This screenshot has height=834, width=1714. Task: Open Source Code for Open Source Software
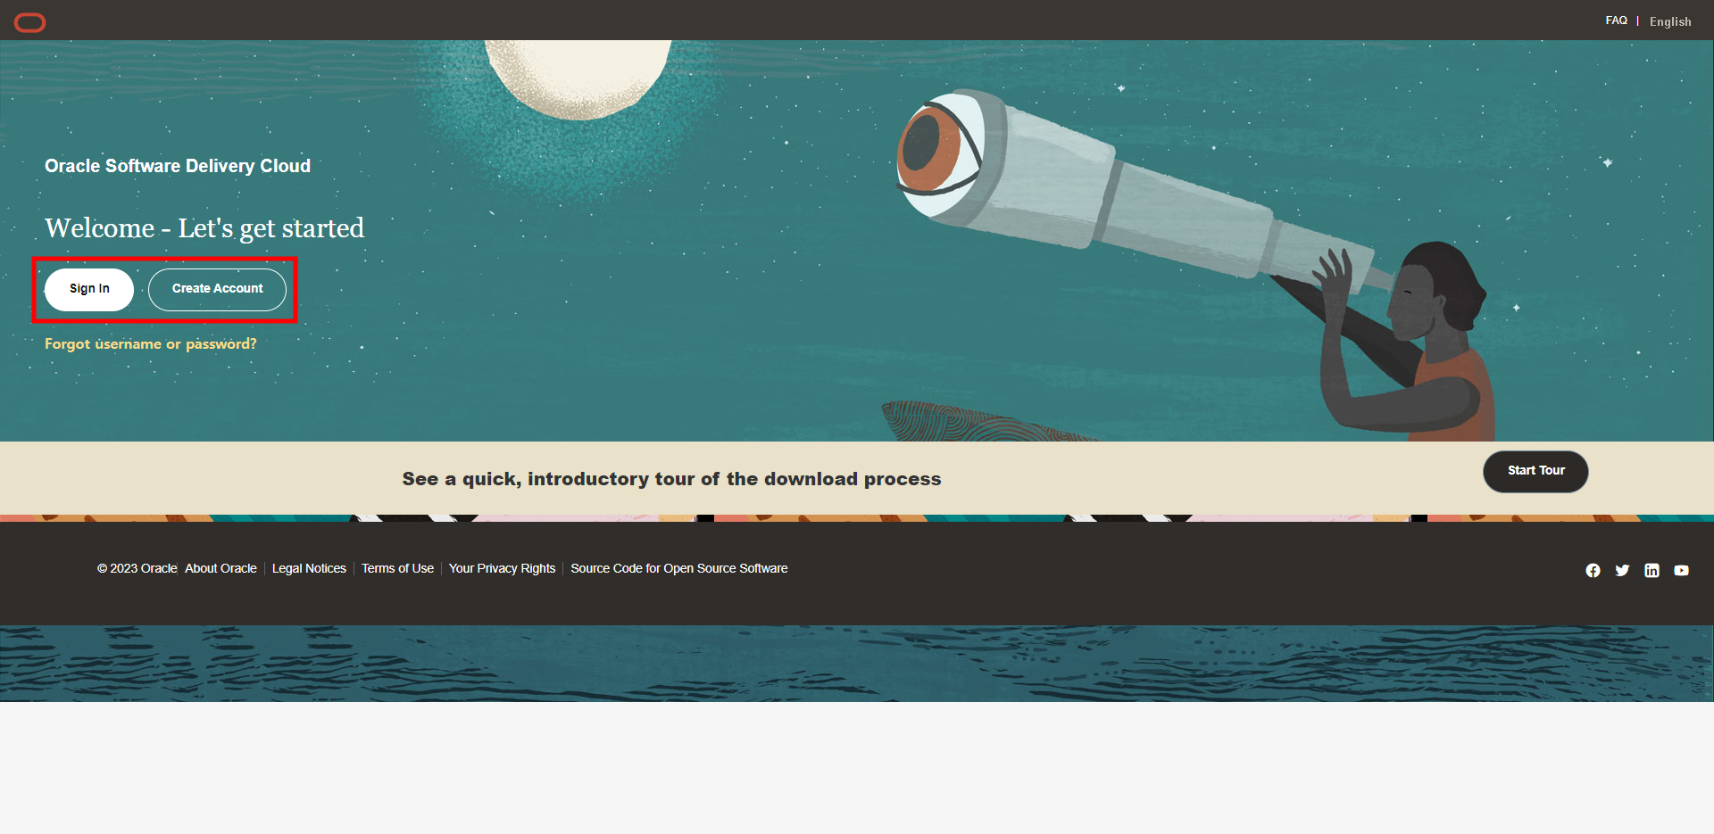click(x=679, y=568)
